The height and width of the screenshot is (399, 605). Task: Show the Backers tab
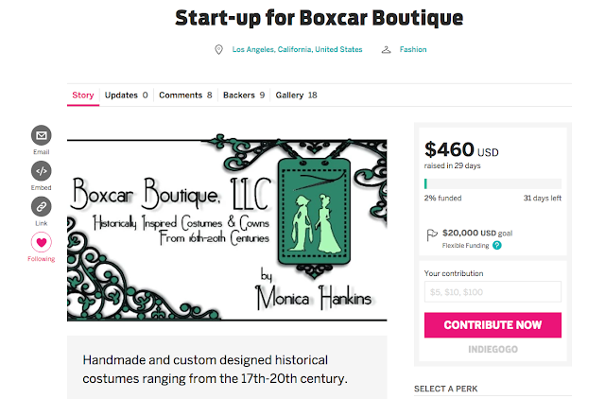pyautogui.click(x=244, y=95)
